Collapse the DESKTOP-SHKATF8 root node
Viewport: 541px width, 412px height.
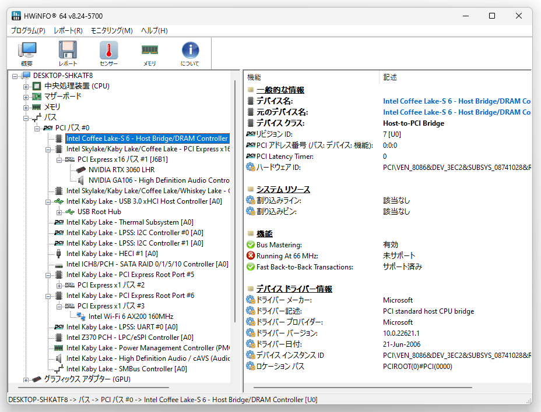pyautogui.click(x=15, y=76)
